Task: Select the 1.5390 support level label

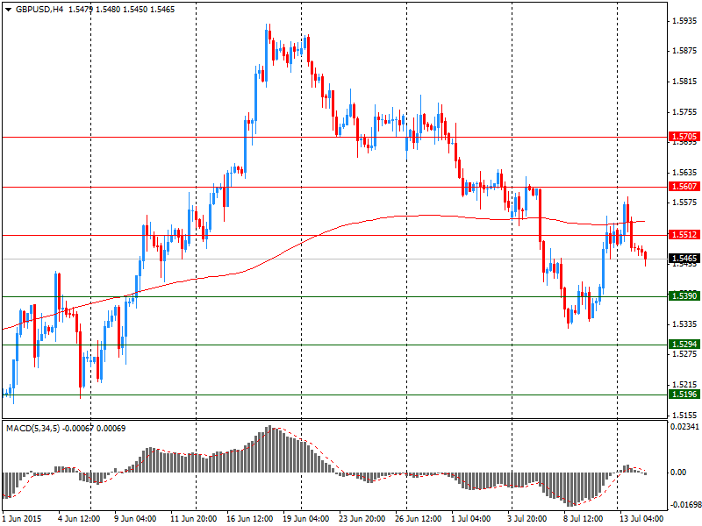Action: [x=684, y=296]
